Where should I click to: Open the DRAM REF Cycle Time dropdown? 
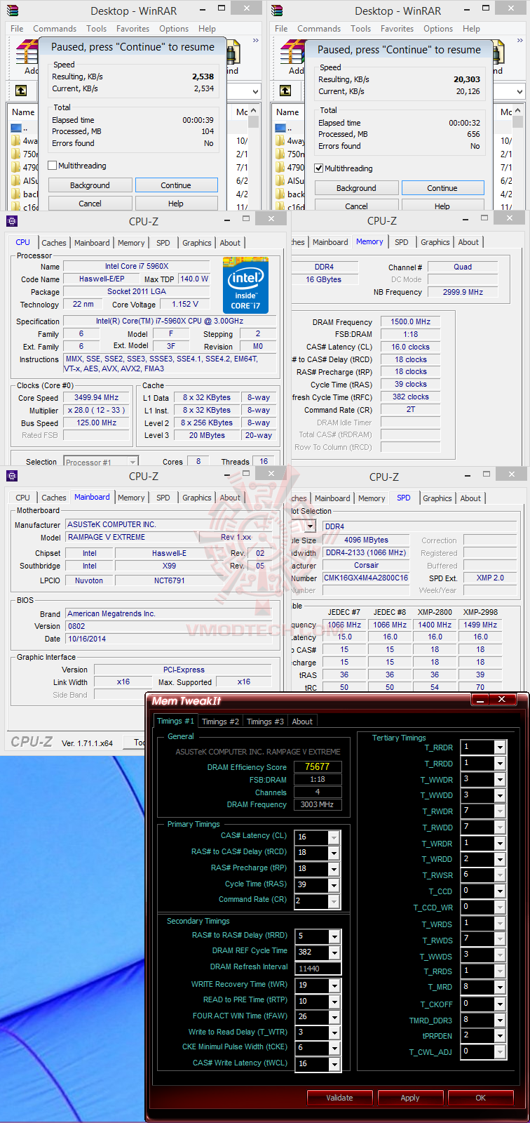pos(335,952)
